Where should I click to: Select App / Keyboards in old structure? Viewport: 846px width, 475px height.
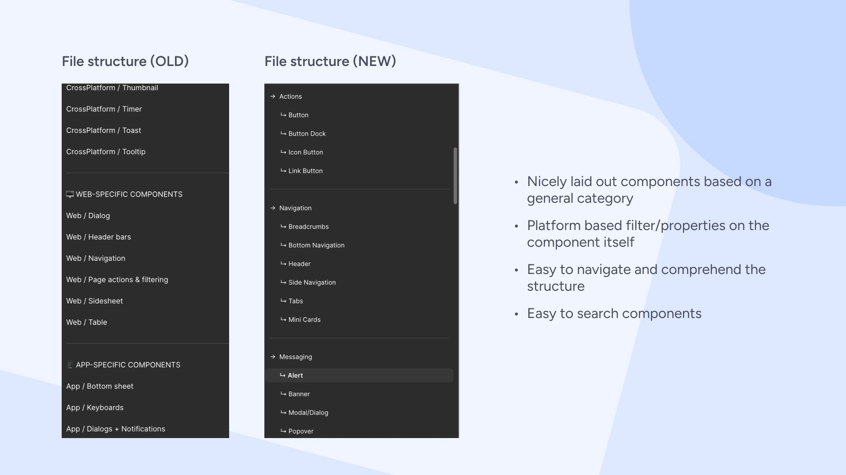(x=95, y=407)
